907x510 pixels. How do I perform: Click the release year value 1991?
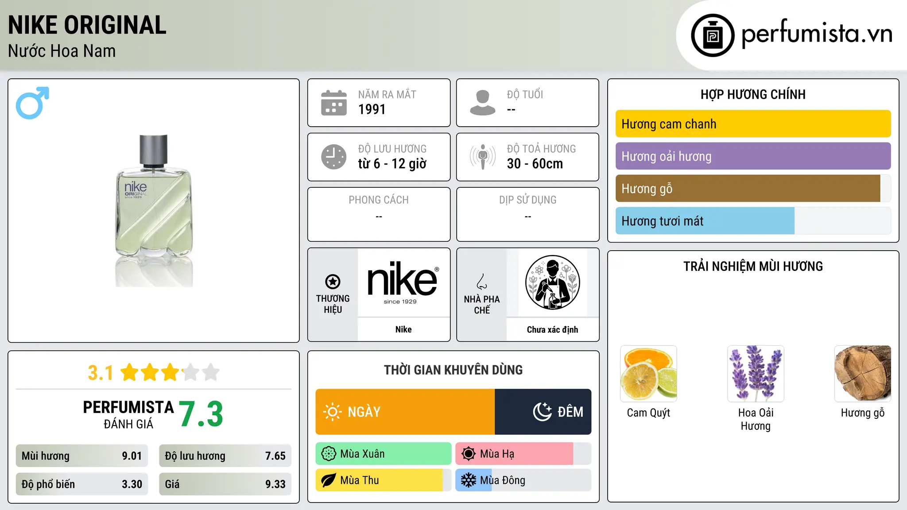(372, 109)
